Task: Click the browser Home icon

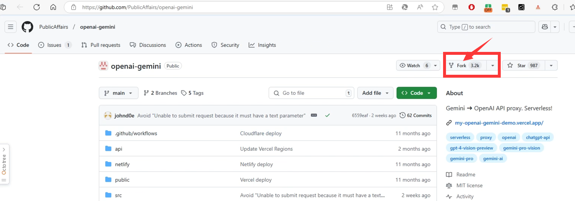Action: click(53, 7)
